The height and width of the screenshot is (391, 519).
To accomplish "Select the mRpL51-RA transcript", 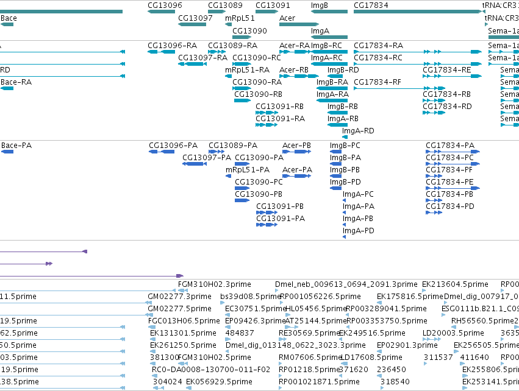I will coord(247,70).
